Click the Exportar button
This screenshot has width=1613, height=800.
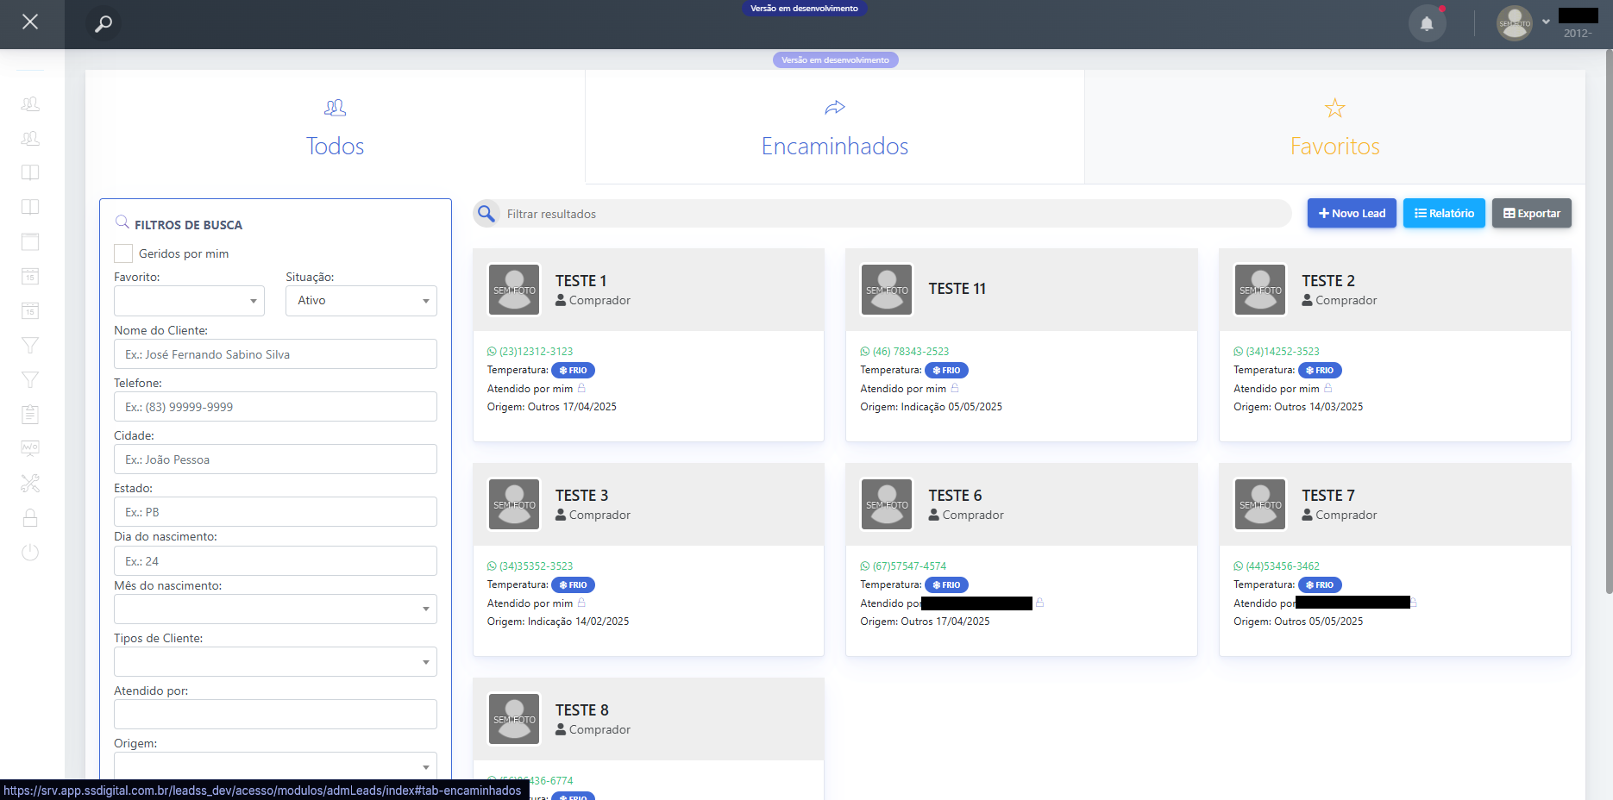pos(1531,213)
